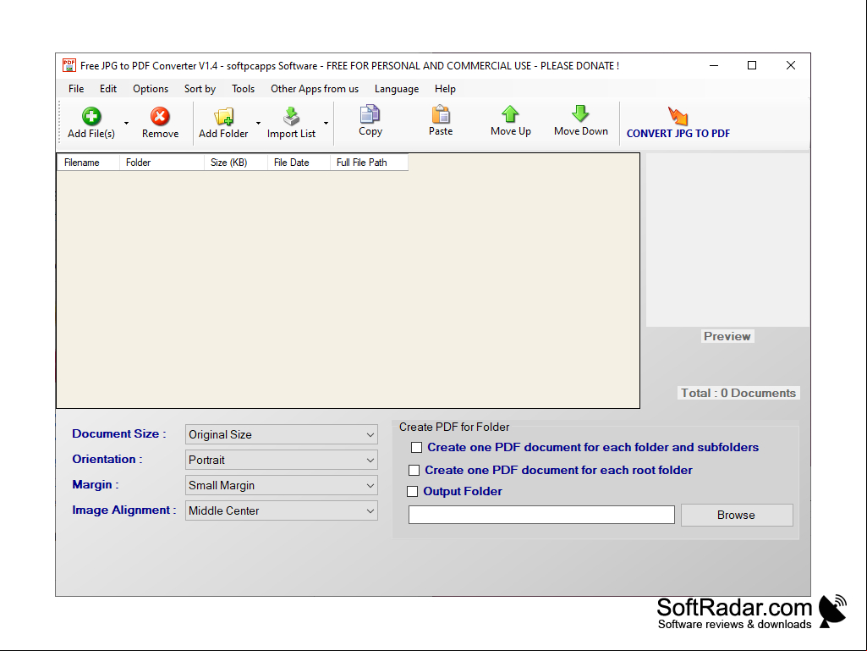Sort list by File Date column header
The width and height of the screenshot is (867, 651).
(299, 163)
